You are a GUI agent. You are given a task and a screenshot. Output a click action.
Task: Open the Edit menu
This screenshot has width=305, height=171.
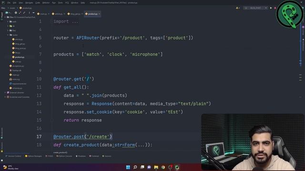[15, 3]
